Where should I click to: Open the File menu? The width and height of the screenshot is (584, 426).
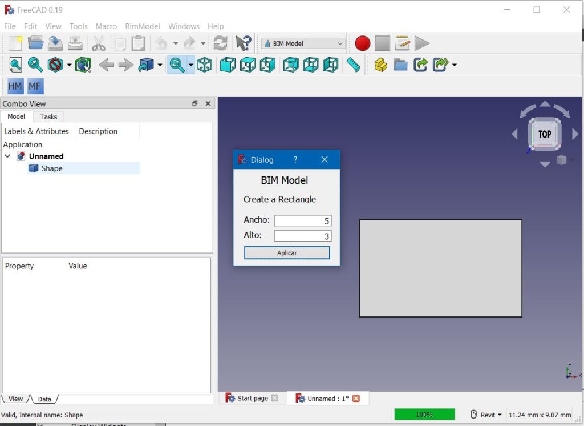coord(10,26)
